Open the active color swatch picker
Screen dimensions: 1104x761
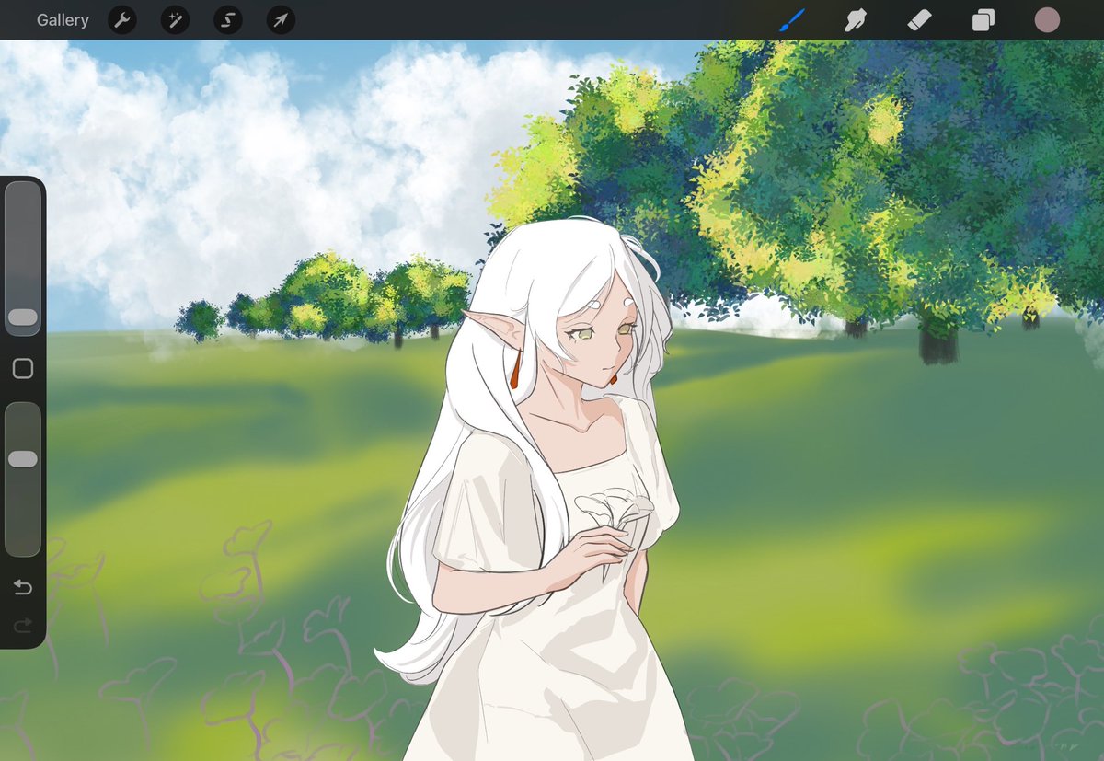pos(1046,19)
